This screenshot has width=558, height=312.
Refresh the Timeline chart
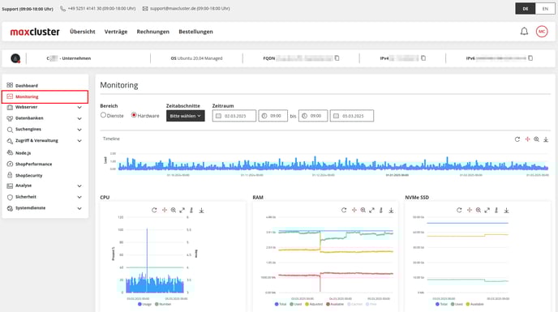(x=517, y=139)
